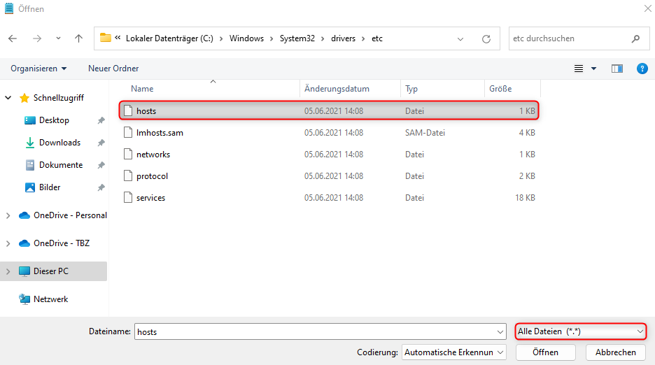Screen dimensions: 655x365
Task: Click the search magnifier icon
Action: pos(635,39)
